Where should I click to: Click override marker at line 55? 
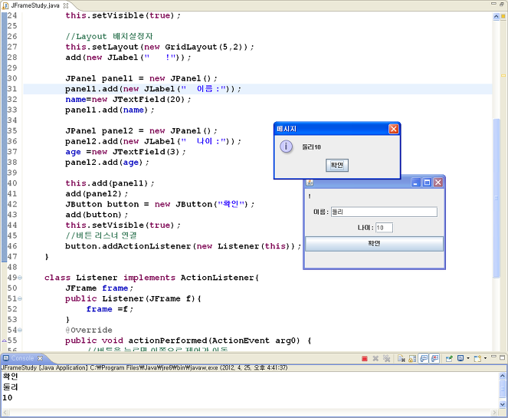click(x=4, y=341)
